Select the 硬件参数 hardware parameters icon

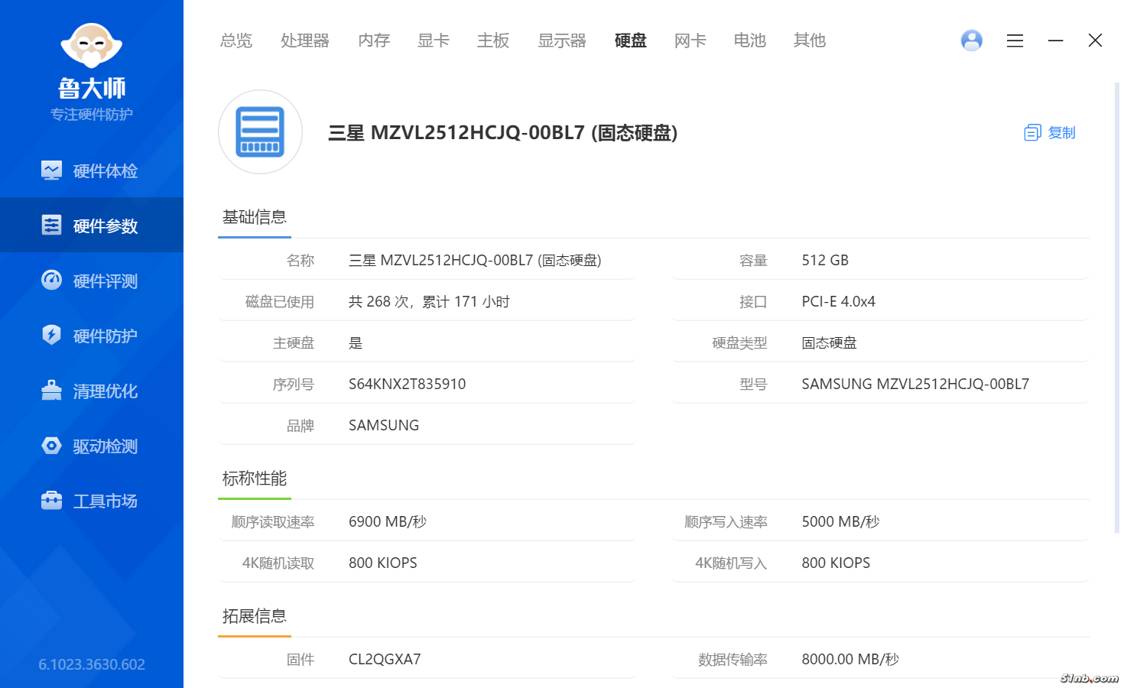tap(51, 225)
